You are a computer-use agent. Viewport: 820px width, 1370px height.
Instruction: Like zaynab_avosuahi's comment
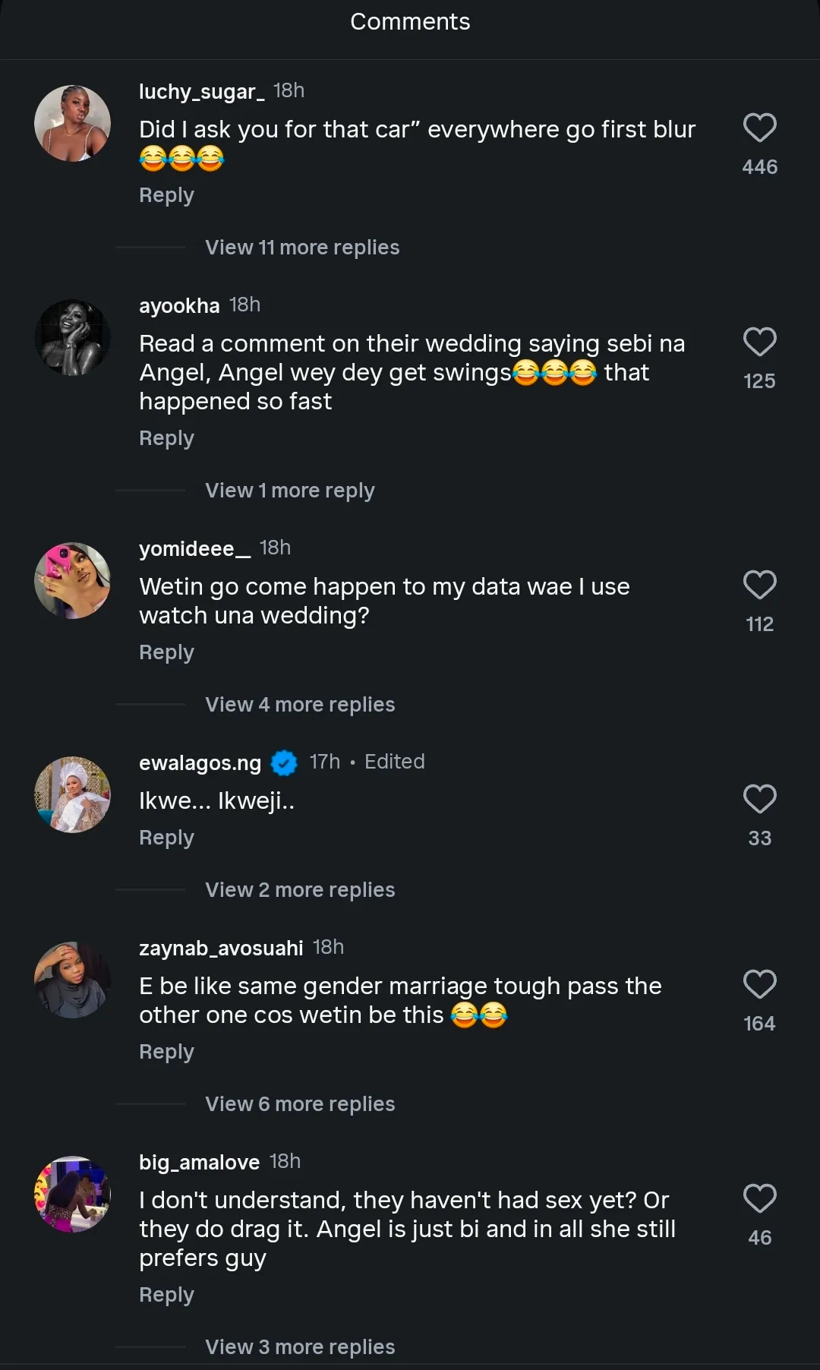(x=759, y=984)
